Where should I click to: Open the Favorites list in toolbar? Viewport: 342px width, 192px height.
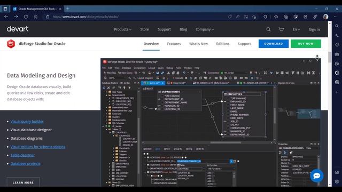pos(276,17)
